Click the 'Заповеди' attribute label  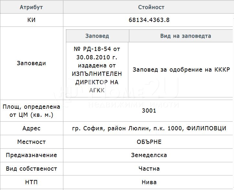pyautogui.click(x=31, y=63)
